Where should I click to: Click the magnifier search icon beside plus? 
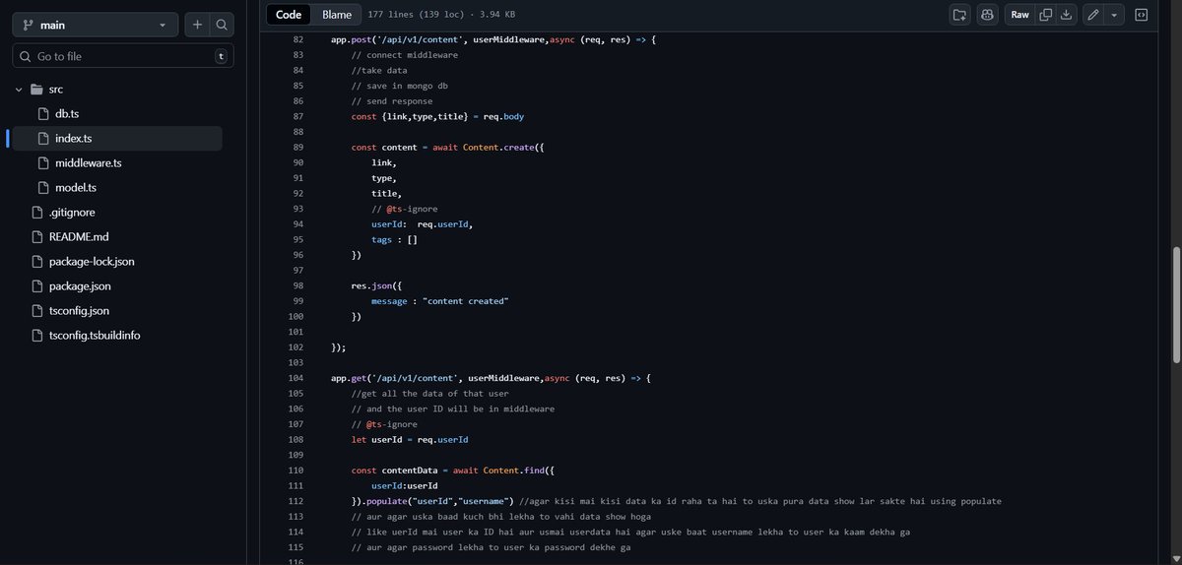pos(223,25)
